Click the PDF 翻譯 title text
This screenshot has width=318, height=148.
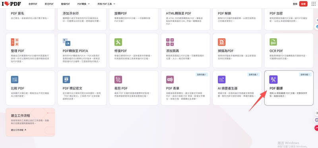coord(276,88)
